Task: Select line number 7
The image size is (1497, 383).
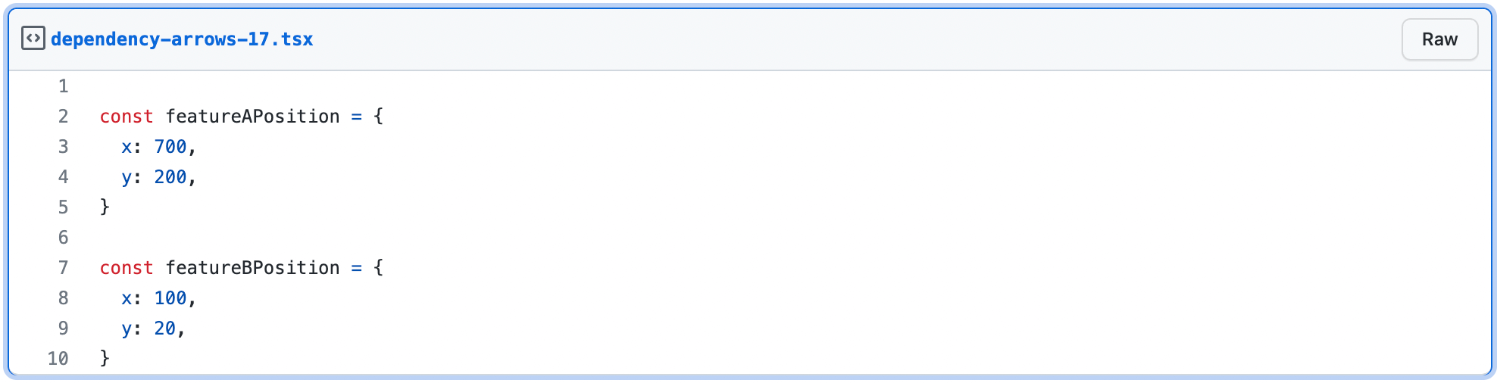Action: [64, 268]
